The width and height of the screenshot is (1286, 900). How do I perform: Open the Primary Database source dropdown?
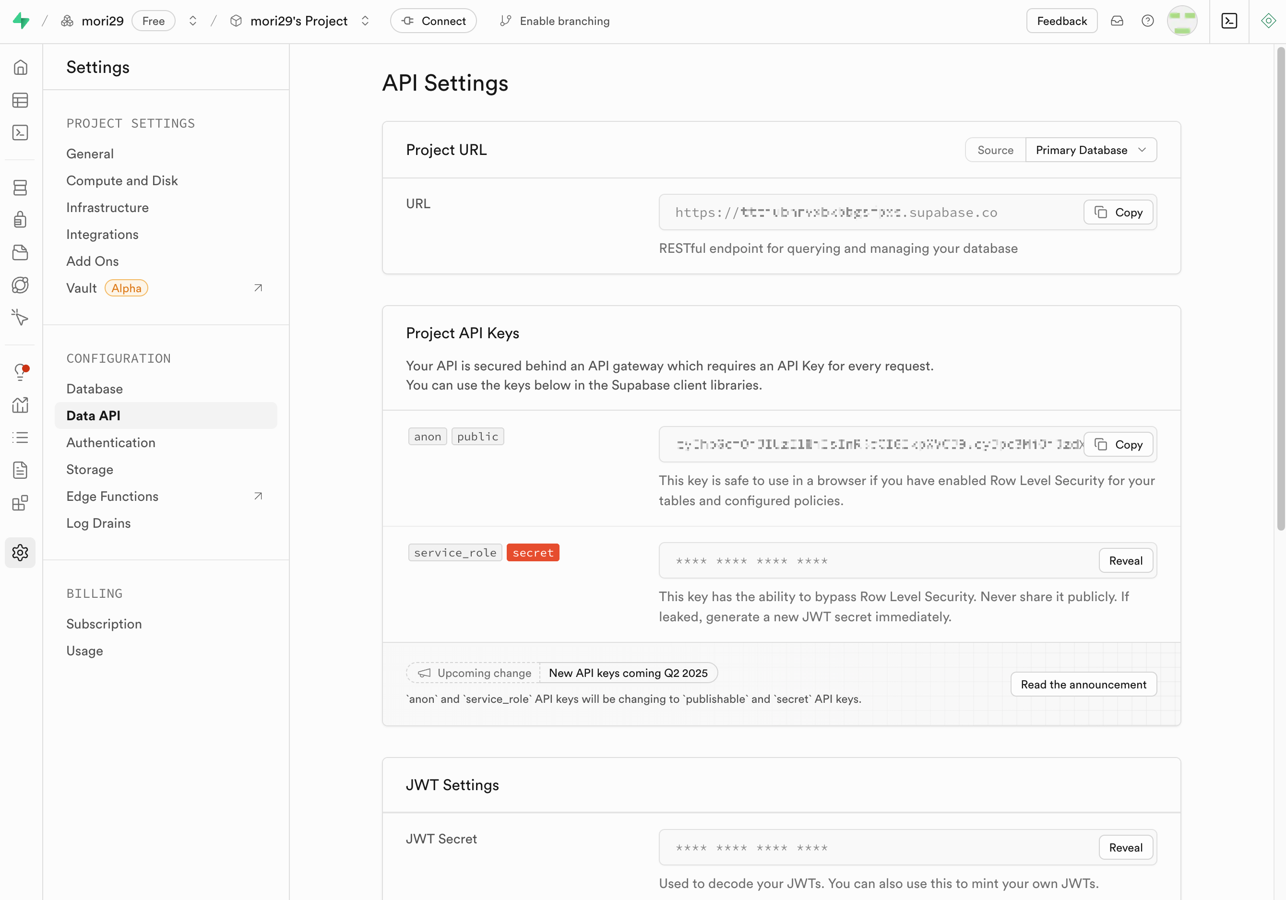click(x=1090, y=150)
